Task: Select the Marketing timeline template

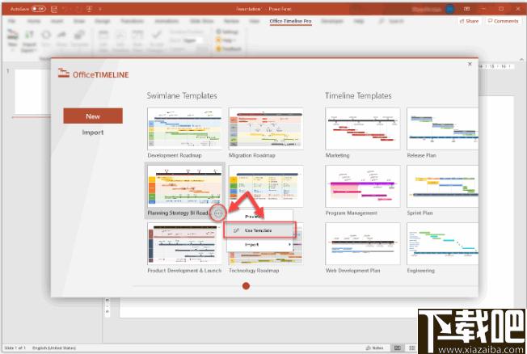Action: click(363, 129)
